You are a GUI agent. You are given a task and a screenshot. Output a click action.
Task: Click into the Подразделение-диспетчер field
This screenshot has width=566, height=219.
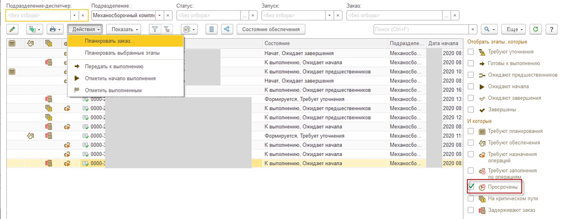(x=38, y=15)
